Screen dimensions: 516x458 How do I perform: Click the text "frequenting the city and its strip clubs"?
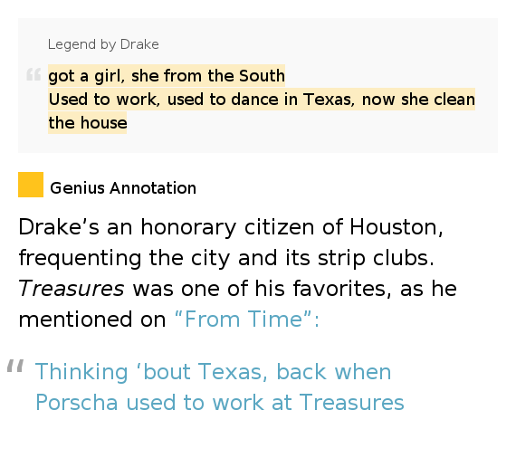(226, 258)
